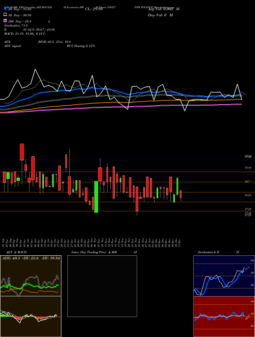Click the blue 20 Day EMA legend swatch

6,8
